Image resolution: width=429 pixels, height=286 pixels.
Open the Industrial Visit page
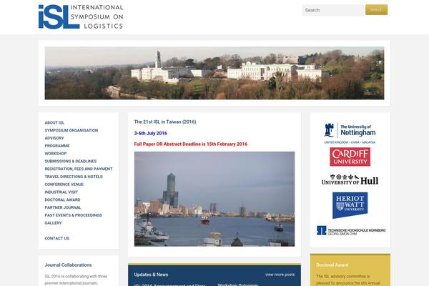point(61,192)
